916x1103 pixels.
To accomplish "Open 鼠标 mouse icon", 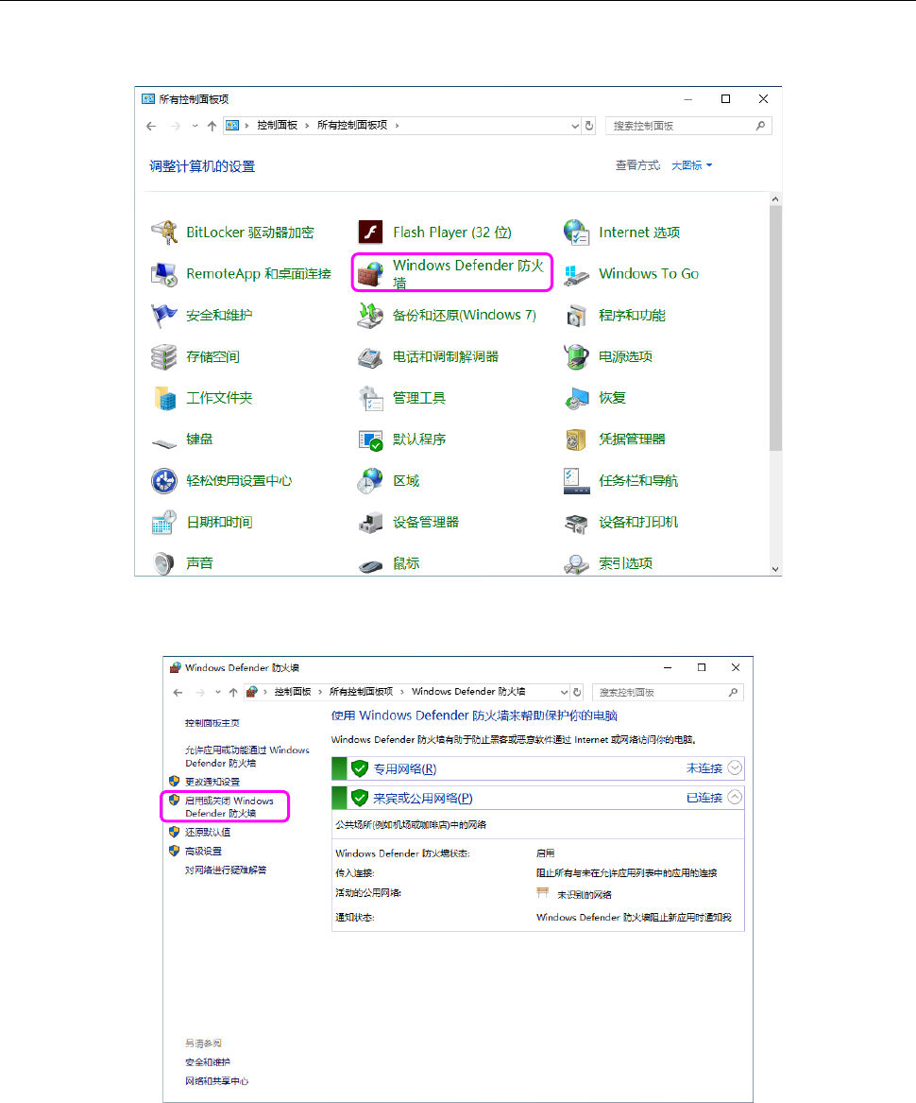I will click(x=370, y=565).
